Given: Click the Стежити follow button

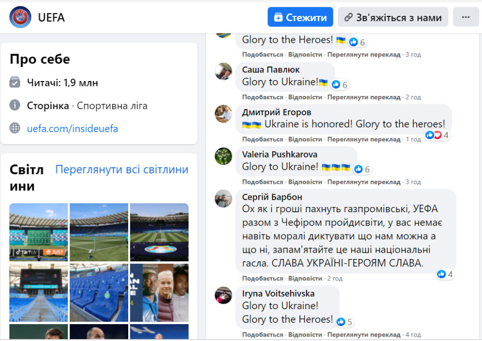Looking at the screenshot, I should click(x=300, y=17).
